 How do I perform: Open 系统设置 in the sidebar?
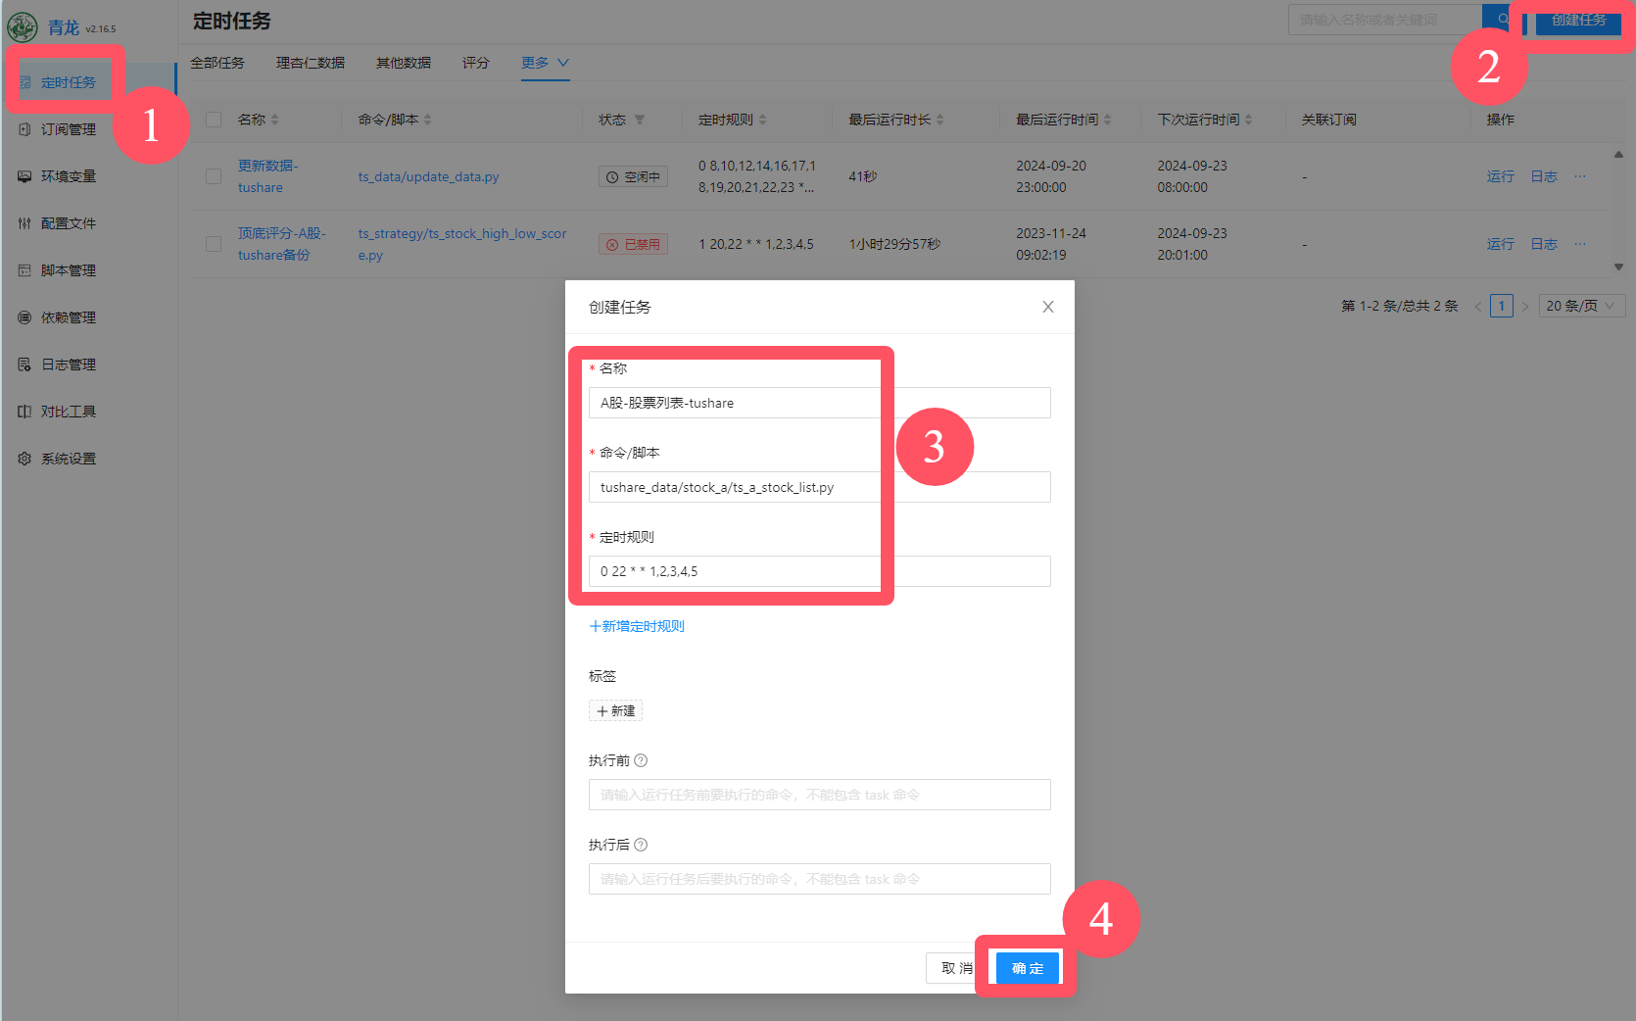69,459
